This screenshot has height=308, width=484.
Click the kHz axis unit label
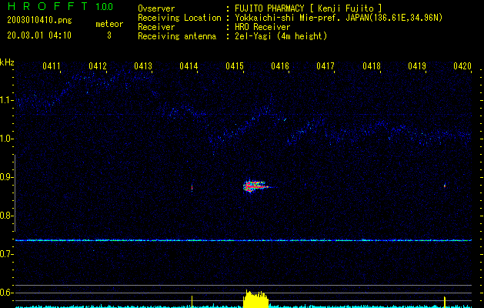[7, 62]
